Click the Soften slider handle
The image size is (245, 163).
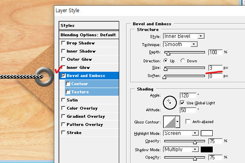pos(164,77)
